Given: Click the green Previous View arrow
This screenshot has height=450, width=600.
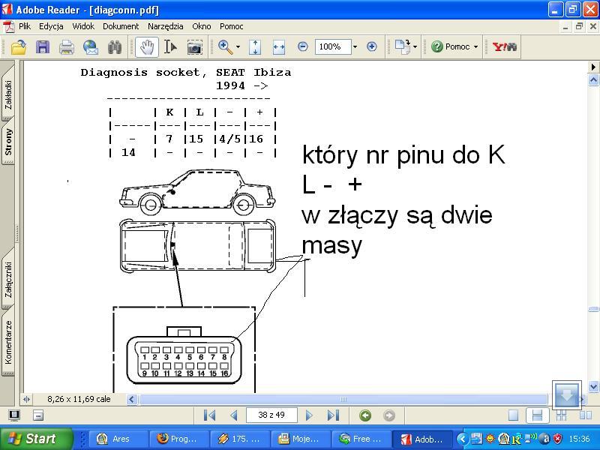Looking at the screenshot, I should pos(365,415).
